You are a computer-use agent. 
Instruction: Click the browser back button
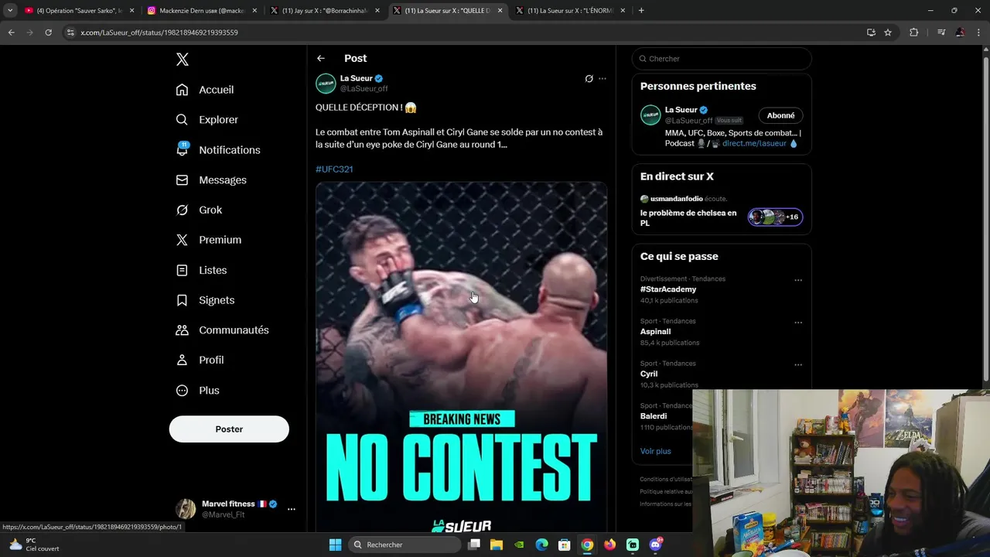point(11,32)
